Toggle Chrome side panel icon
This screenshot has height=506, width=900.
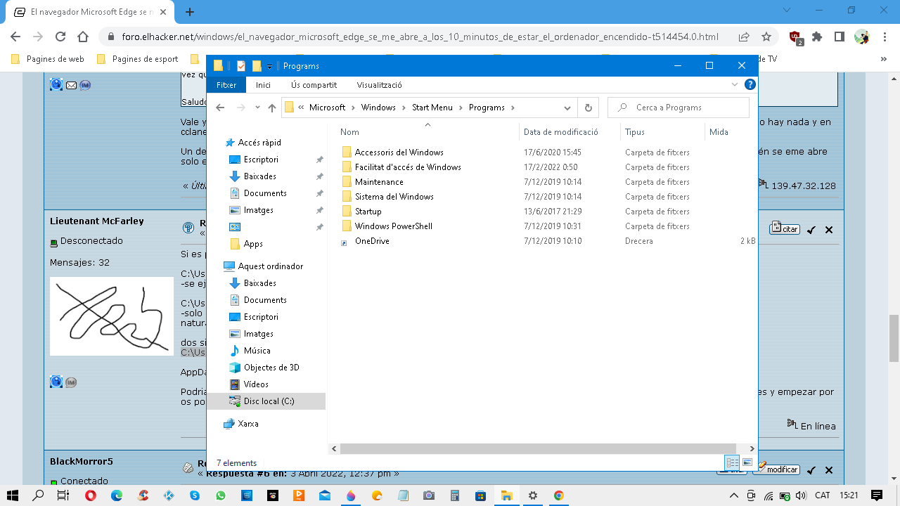[x=840, y=37]
